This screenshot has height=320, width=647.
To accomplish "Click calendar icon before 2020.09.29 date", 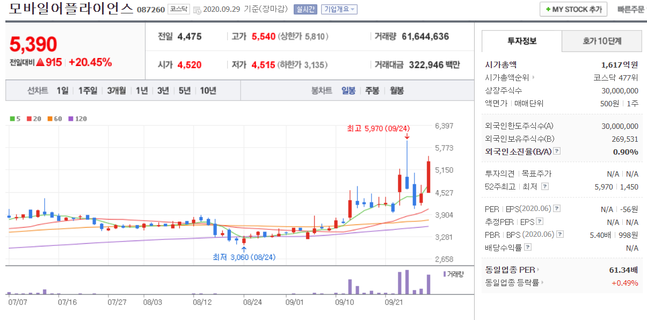I will (196, 10).
